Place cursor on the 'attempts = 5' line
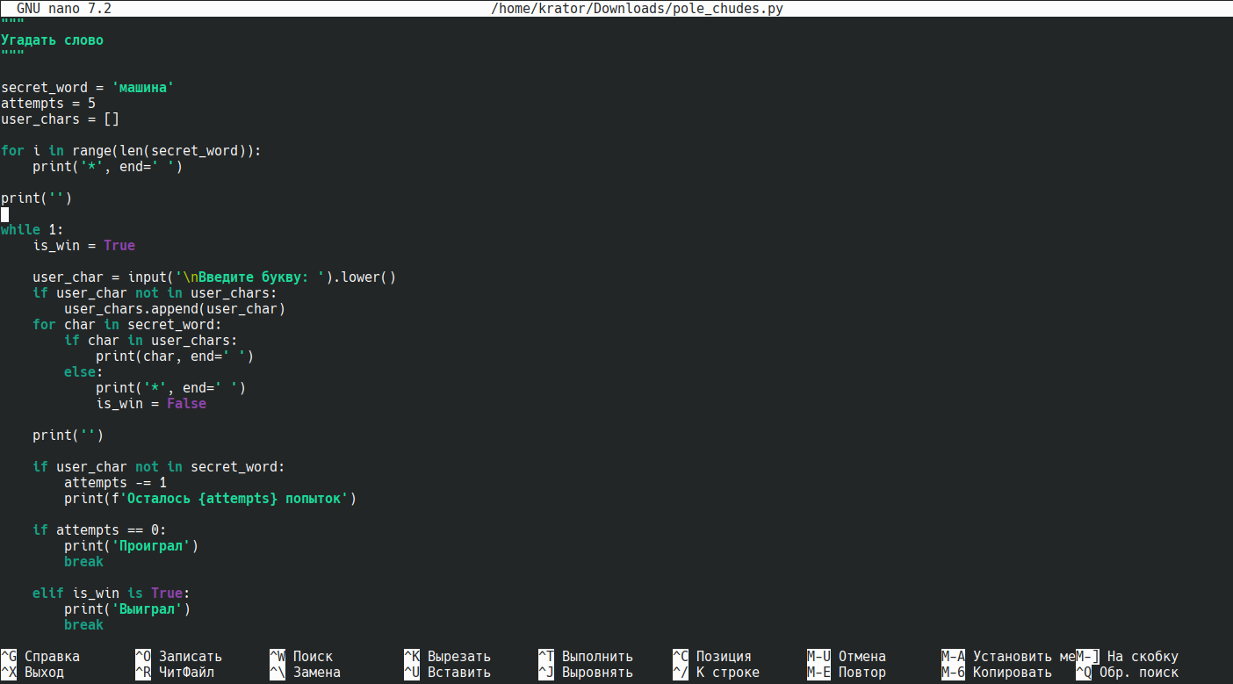 48,104
